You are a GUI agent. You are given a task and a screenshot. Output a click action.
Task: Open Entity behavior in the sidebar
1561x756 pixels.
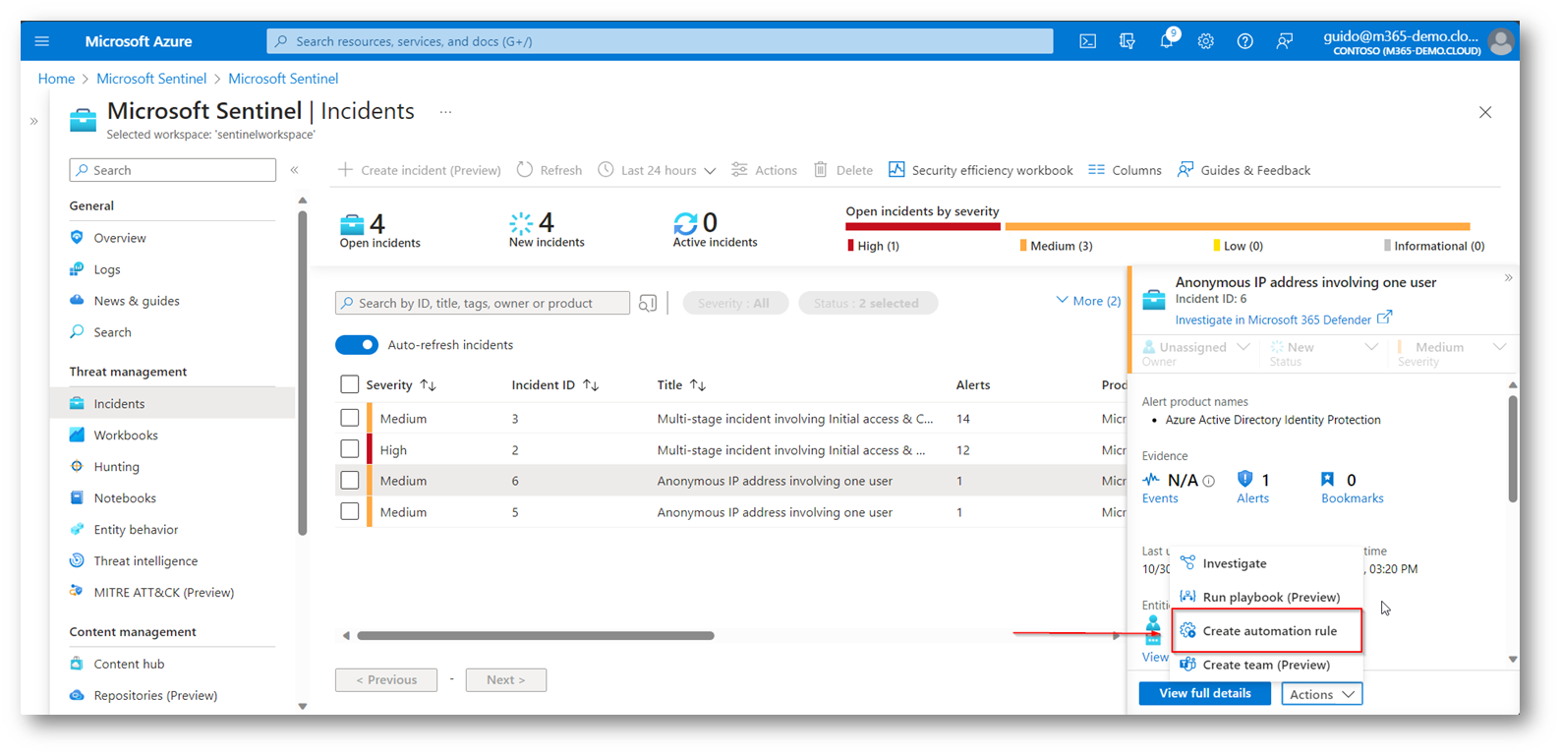tap(136, 530)
